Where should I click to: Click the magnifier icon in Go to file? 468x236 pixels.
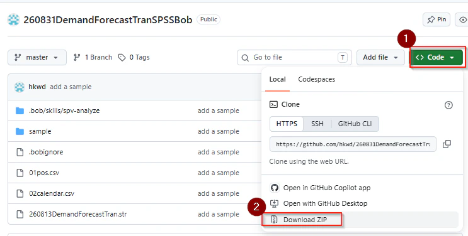[x=245, y=58]
